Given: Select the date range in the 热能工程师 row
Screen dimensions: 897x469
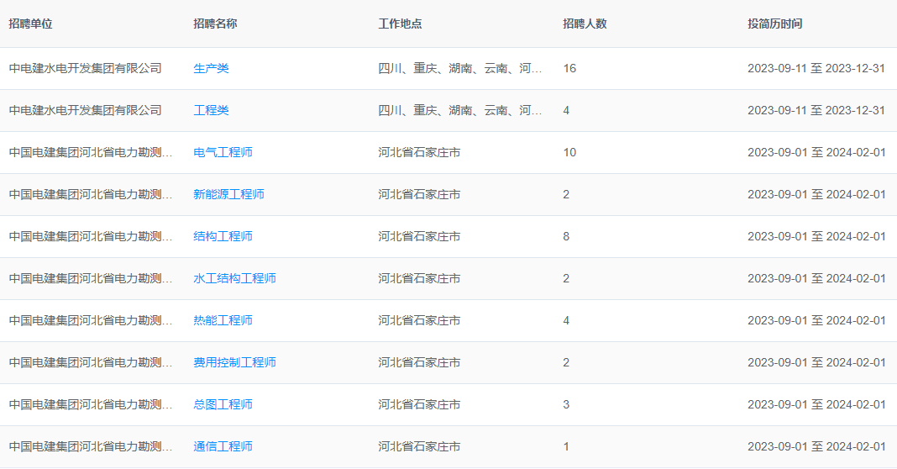Looking at the screenshot, I should click(816, 320).
